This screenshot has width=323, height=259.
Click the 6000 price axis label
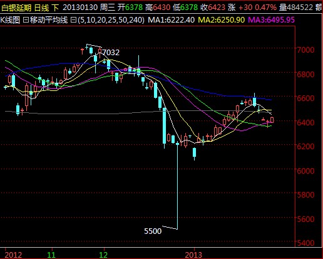(305, 171)
